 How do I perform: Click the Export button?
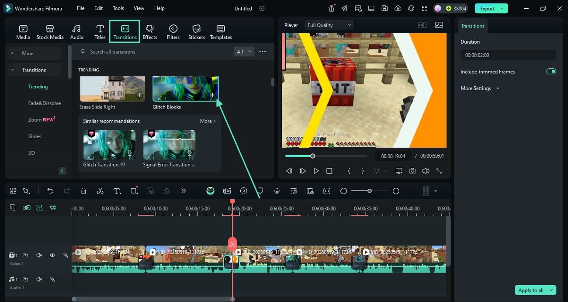(487, 8)
